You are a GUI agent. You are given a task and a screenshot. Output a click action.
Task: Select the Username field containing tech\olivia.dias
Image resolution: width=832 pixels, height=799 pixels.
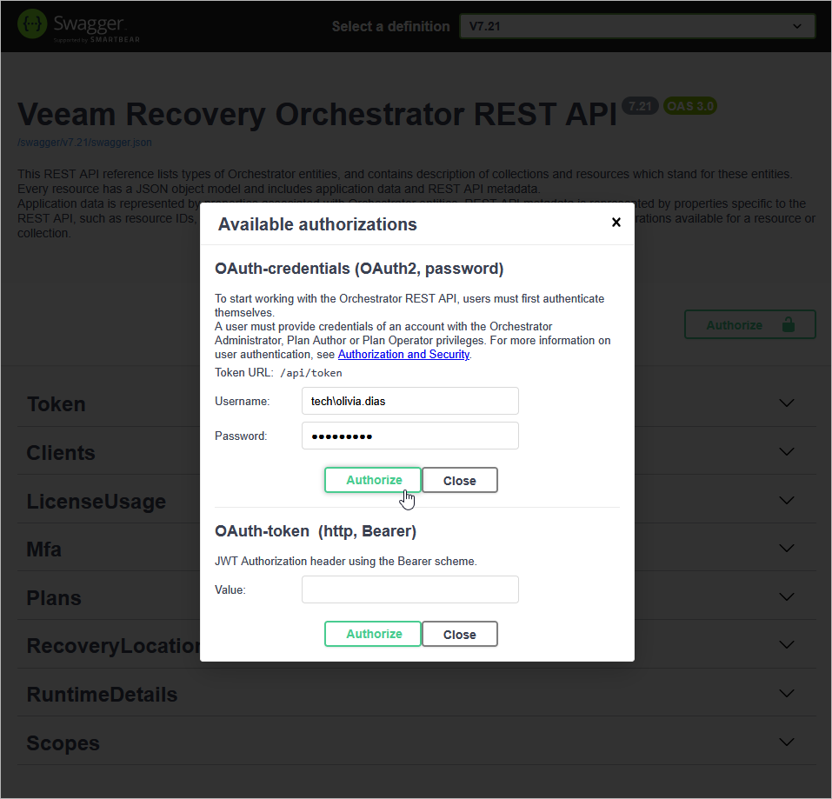pos(409,401)
